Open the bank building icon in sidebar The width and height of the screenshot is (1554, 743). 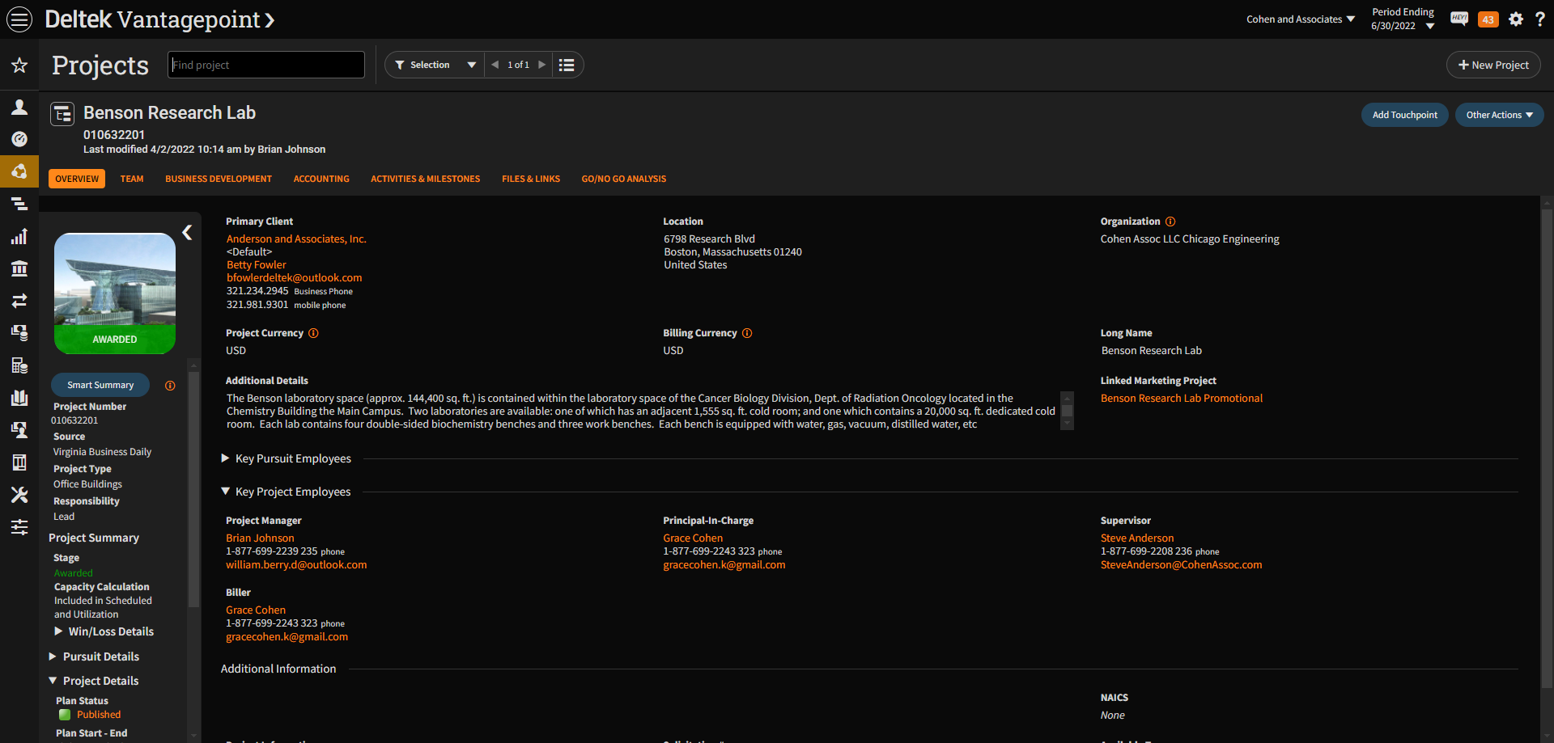[x=19, y=268]
